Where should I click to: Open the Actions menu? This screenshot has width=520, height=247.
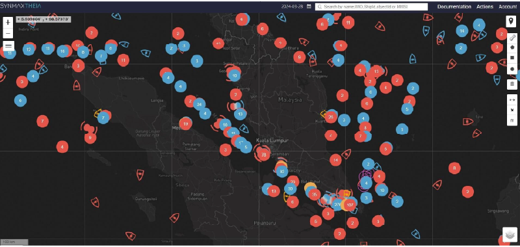(485, 6)
